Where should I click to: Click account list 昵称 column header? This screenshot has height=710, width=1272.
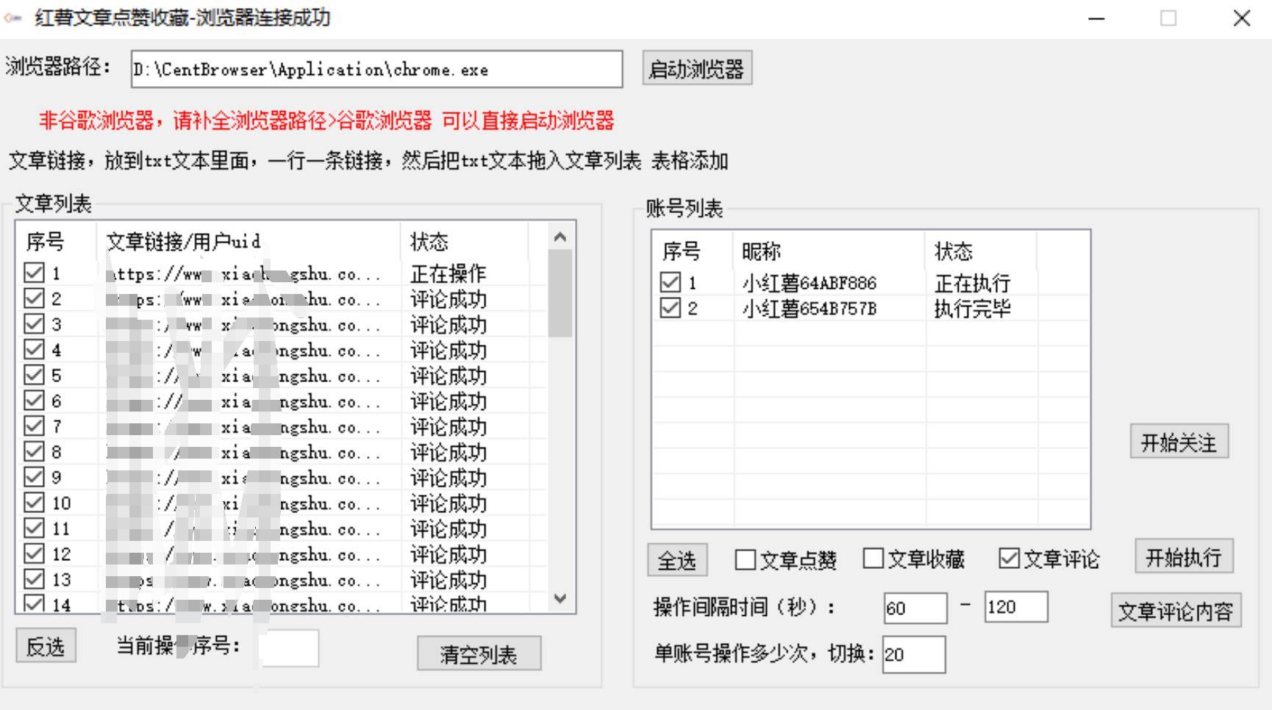(829, 251)
